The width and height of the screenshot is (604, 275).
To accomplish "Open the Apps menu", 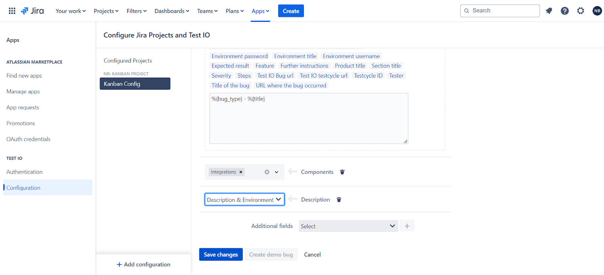I will click(260, 11).
